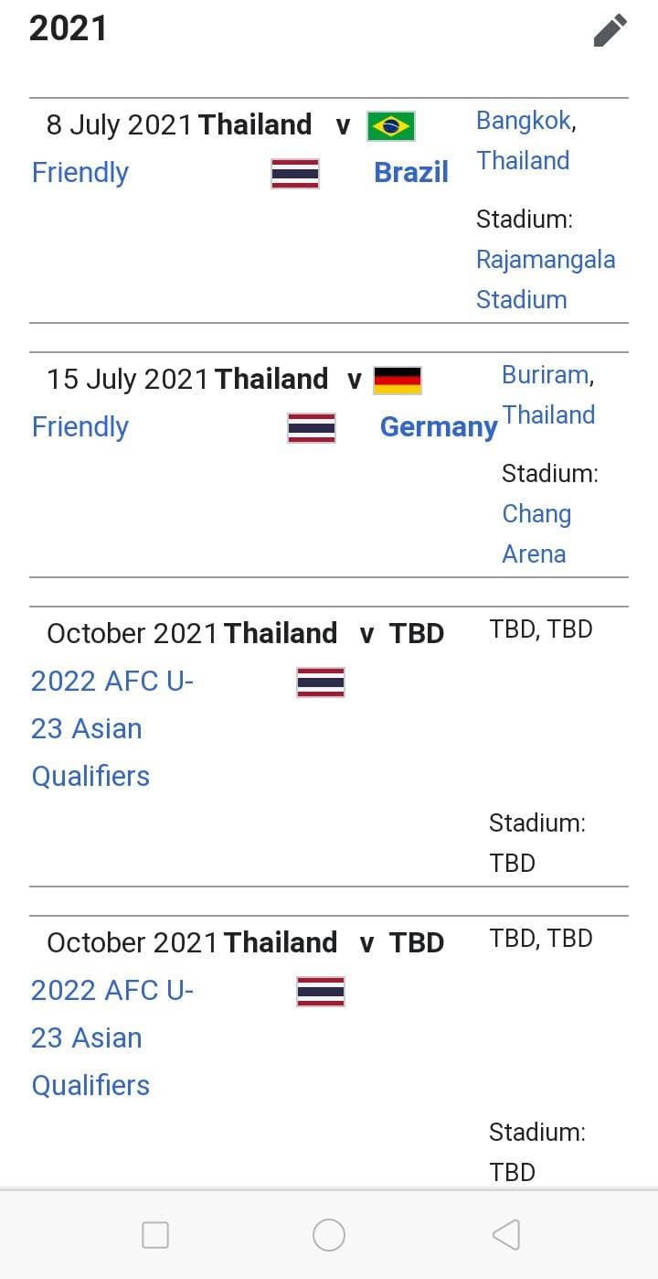Open the Germany team link
The image size is (658, 1279).
pos(439,426)
